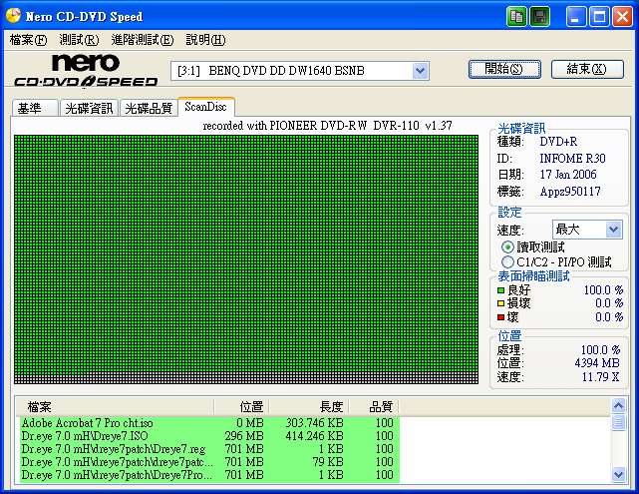
Task: Click the 11.79 X speed value
Action: (x=600, y=377)
